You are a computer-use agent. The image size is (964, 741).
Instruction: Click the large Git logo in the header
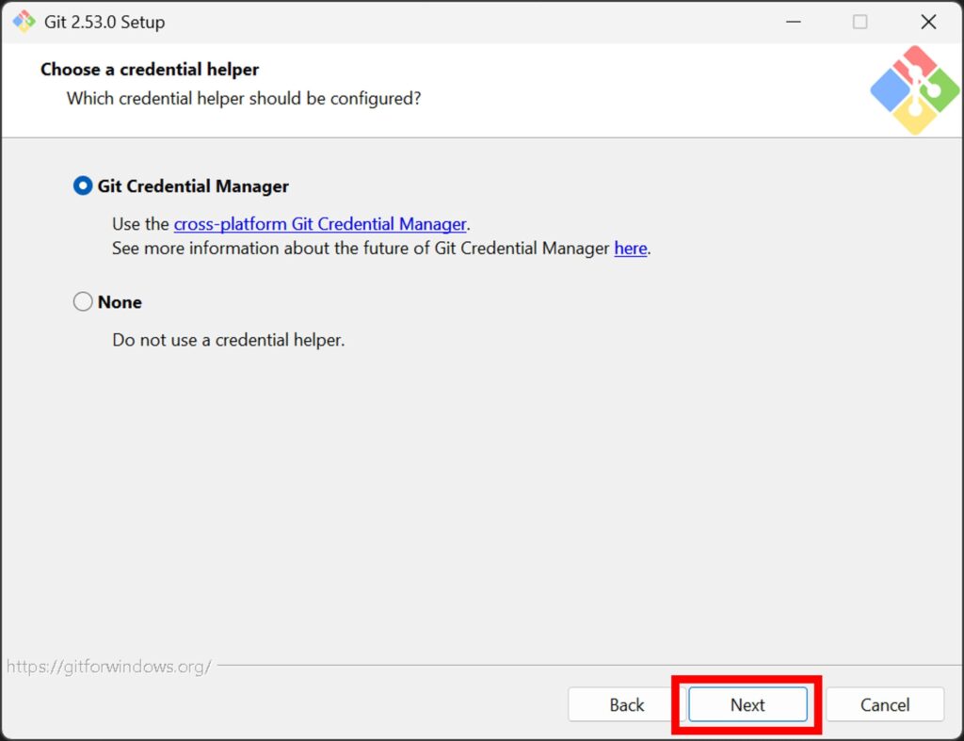click(x=914, y=89)
